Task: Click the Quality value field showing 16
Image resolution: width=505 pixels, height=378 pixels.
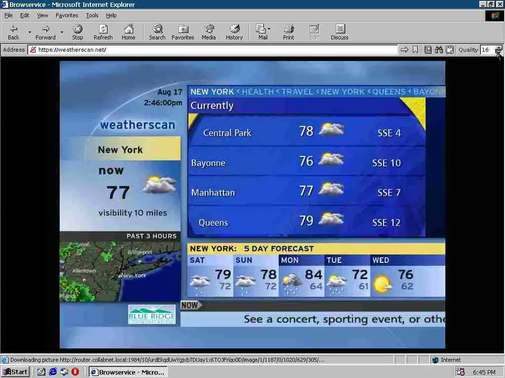Action: point(487,50)
